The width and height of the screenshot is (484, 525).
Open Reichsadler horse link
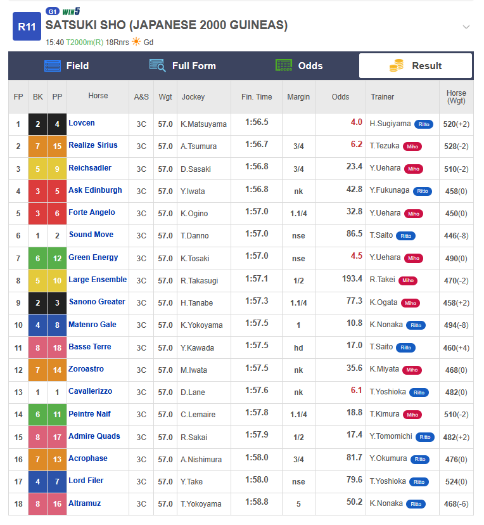click(90, 168)
